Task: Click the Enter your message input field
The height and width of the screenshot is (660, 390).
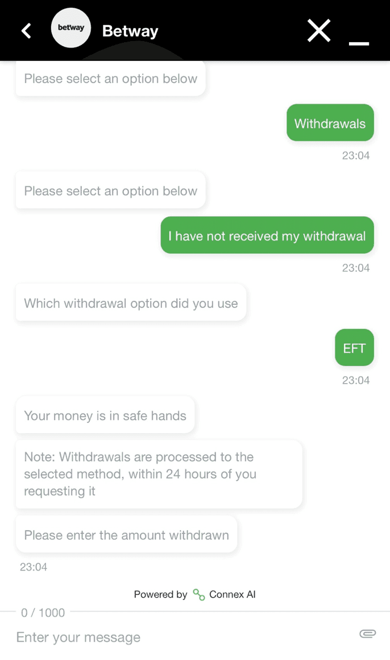Action: point(171,637)
